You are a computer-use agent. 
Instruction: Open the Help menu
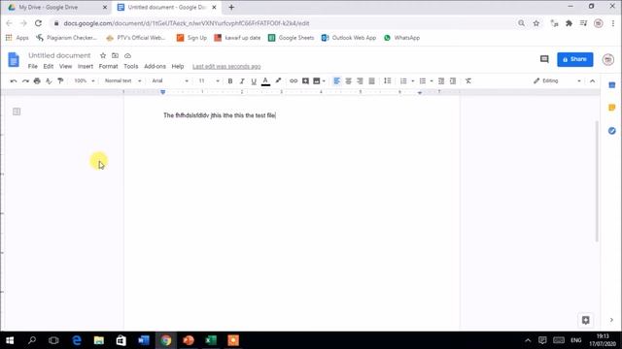[x=178, y=66]
